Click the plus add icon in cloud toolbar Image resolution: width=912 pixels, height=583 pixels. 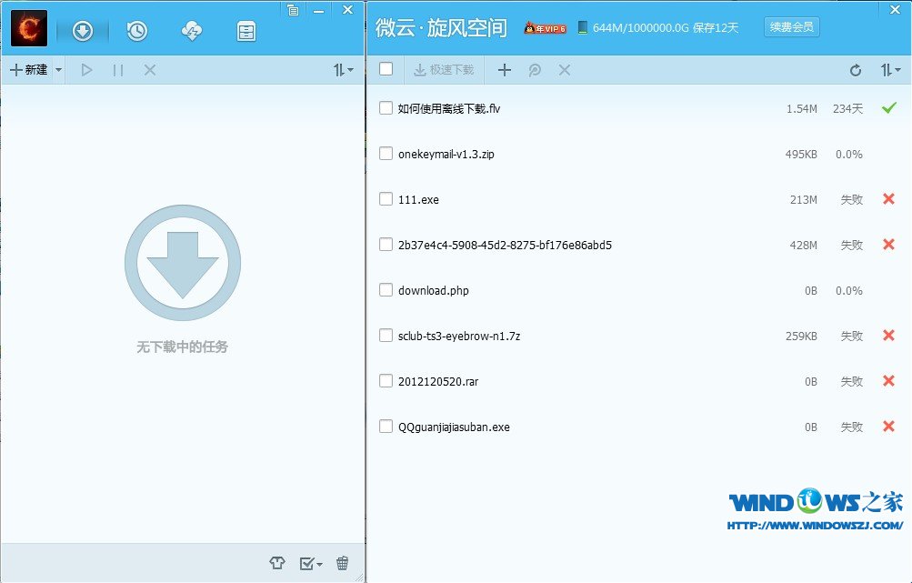tap(505, 70)
